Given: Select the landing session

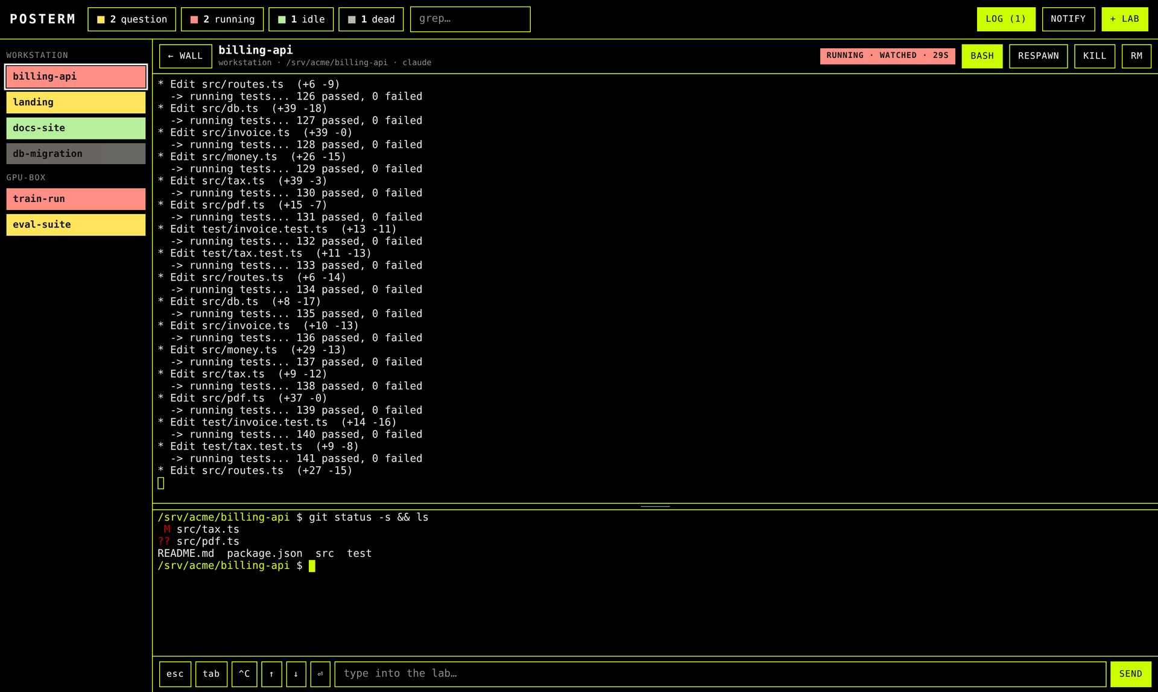Looking at the screenshot, I should (x=76, y=103).
